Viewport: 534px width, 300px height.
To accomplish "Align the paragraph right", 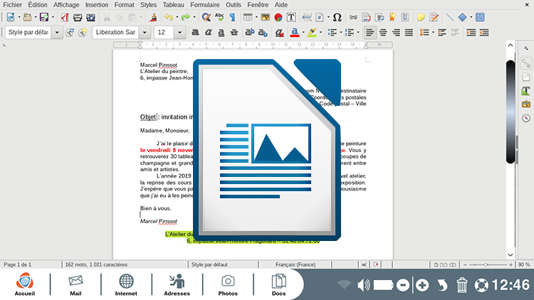I will pyautogui.click(x=396, y=32).
